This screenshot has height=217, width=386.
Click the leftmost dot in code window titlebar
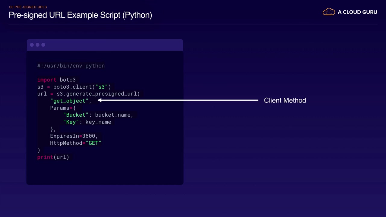[x=32, y=45]
